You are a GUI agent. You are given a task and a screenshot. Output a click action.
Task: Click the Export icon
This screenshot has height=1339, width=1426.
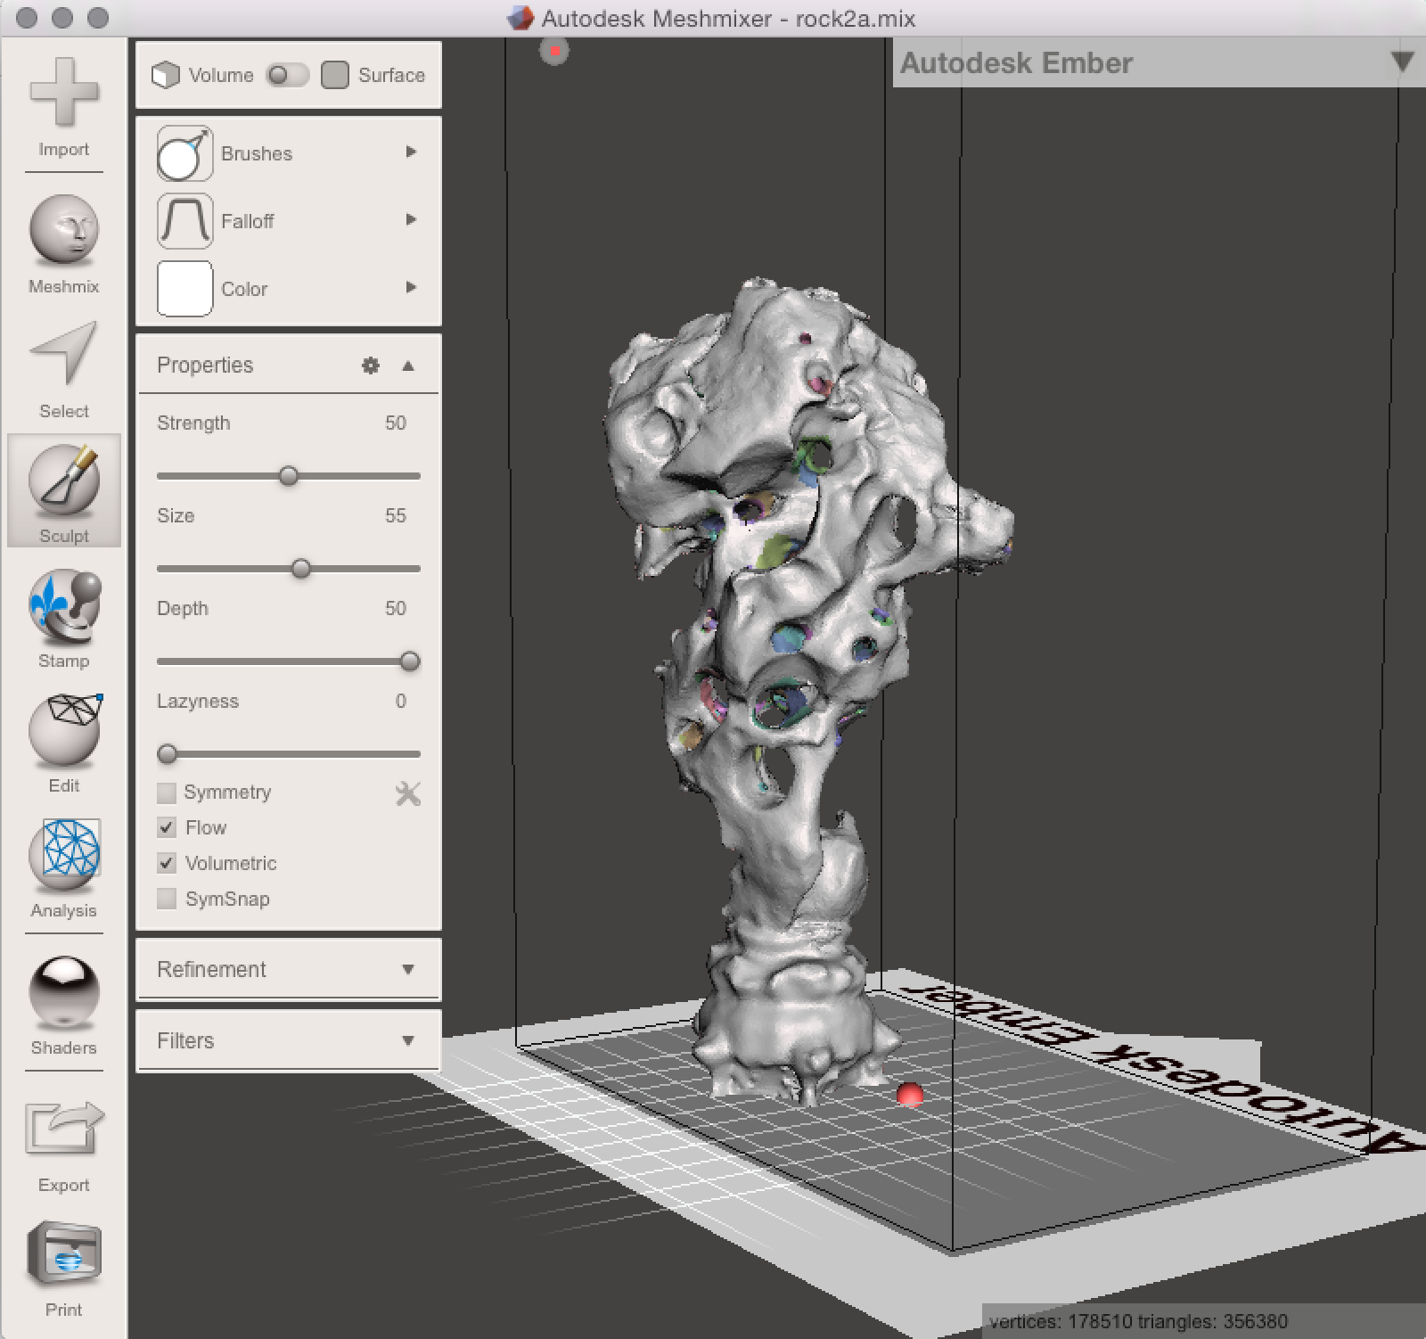[x=63, y=1128]
